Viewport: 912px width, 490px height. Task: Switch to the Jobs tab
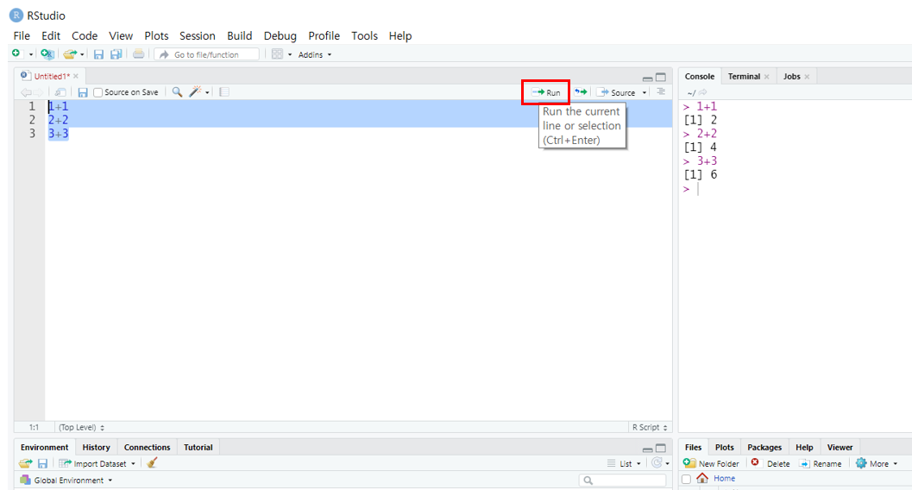pyautogui.click(x=791, y=76)
